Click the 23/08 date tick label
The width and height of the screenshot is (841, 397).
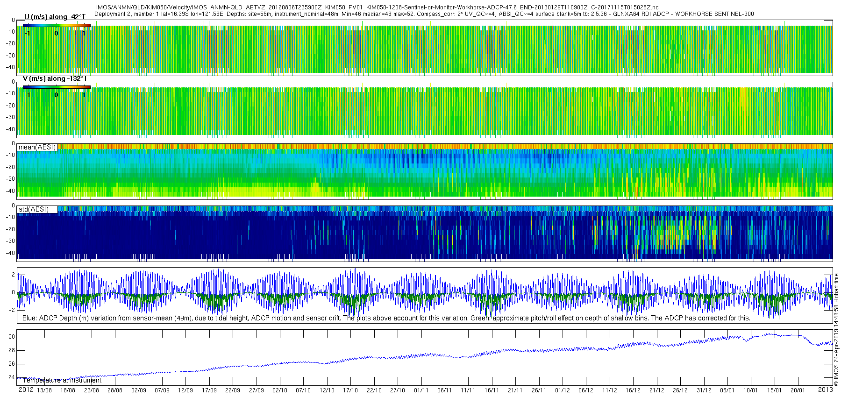tap(92, 390)
